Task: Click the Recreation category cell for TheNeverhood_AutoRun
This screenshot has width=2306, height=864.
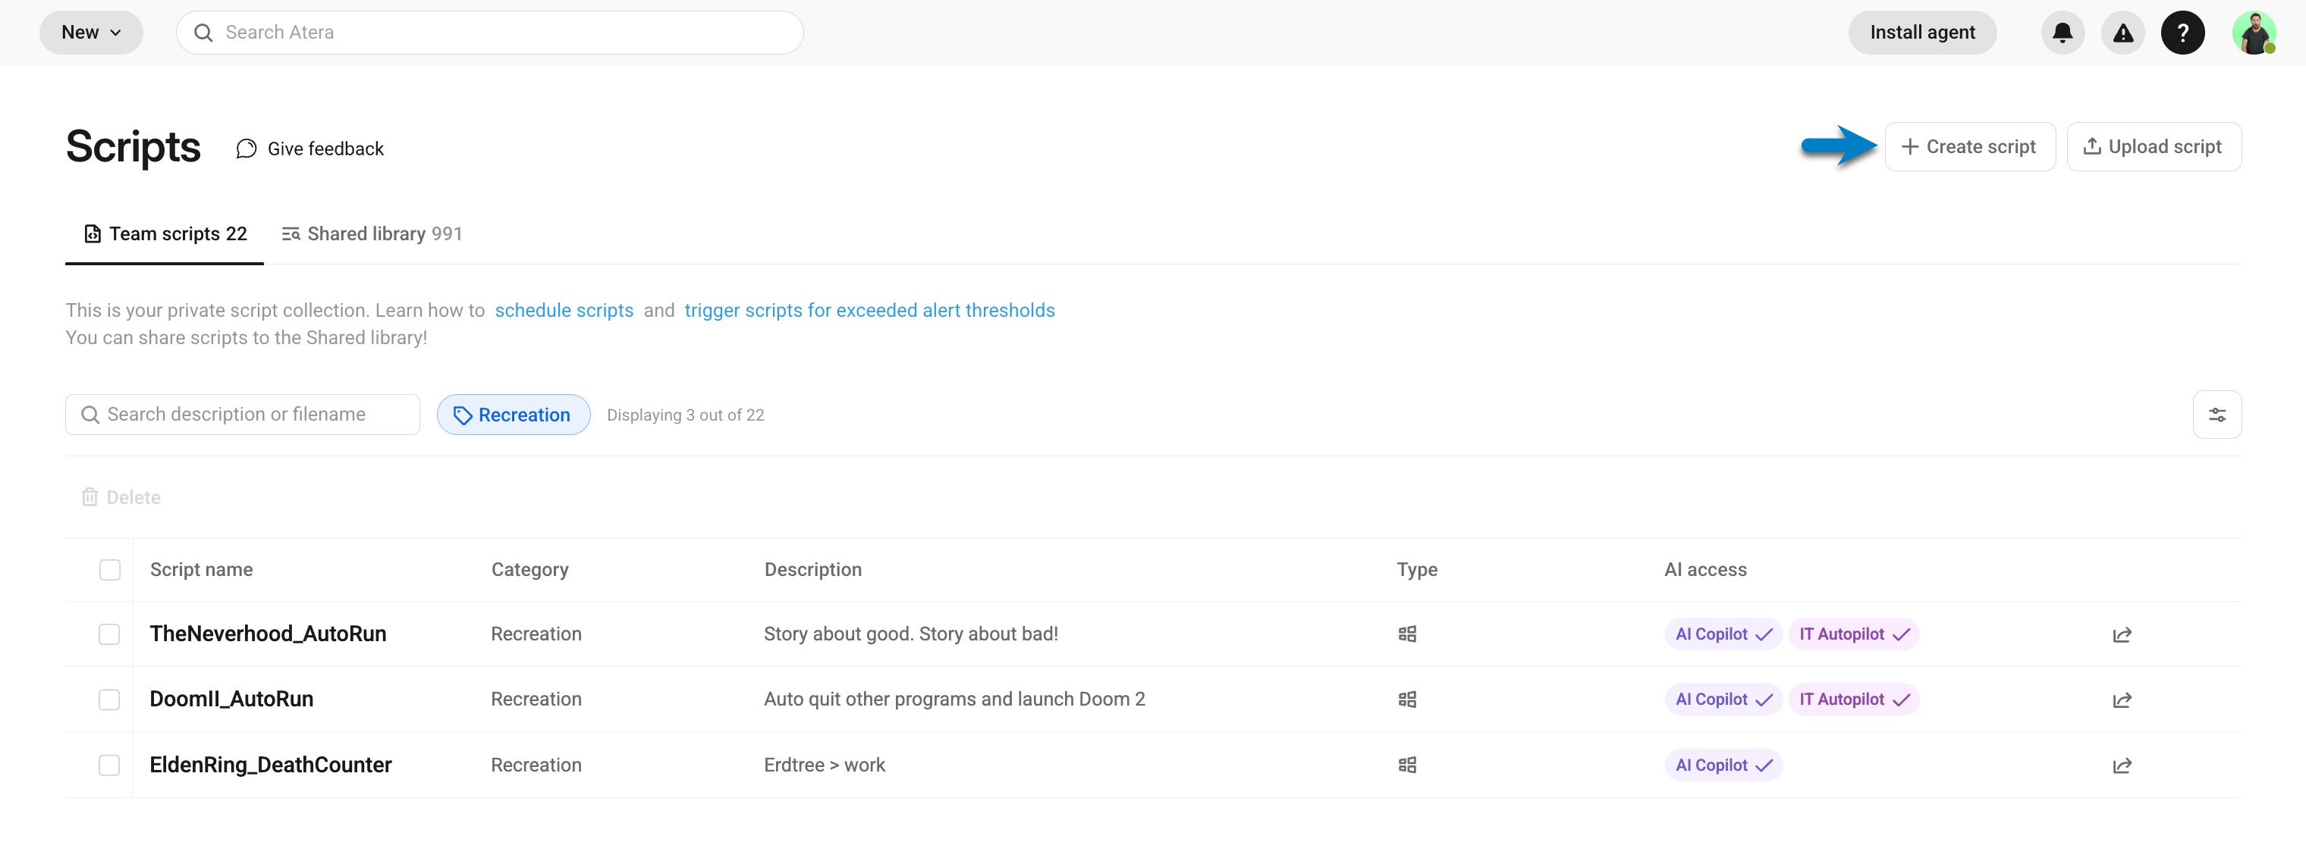Action: (536, 634)
